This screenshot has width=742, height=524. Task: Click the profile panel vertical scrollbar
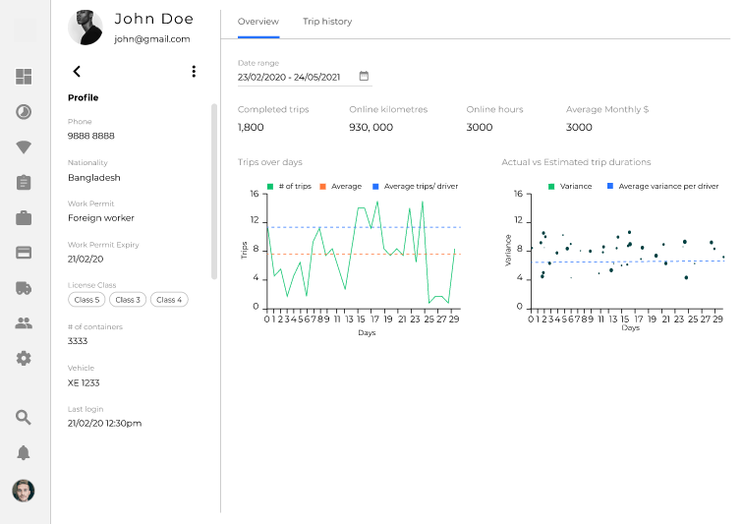(x=214, y=192)
